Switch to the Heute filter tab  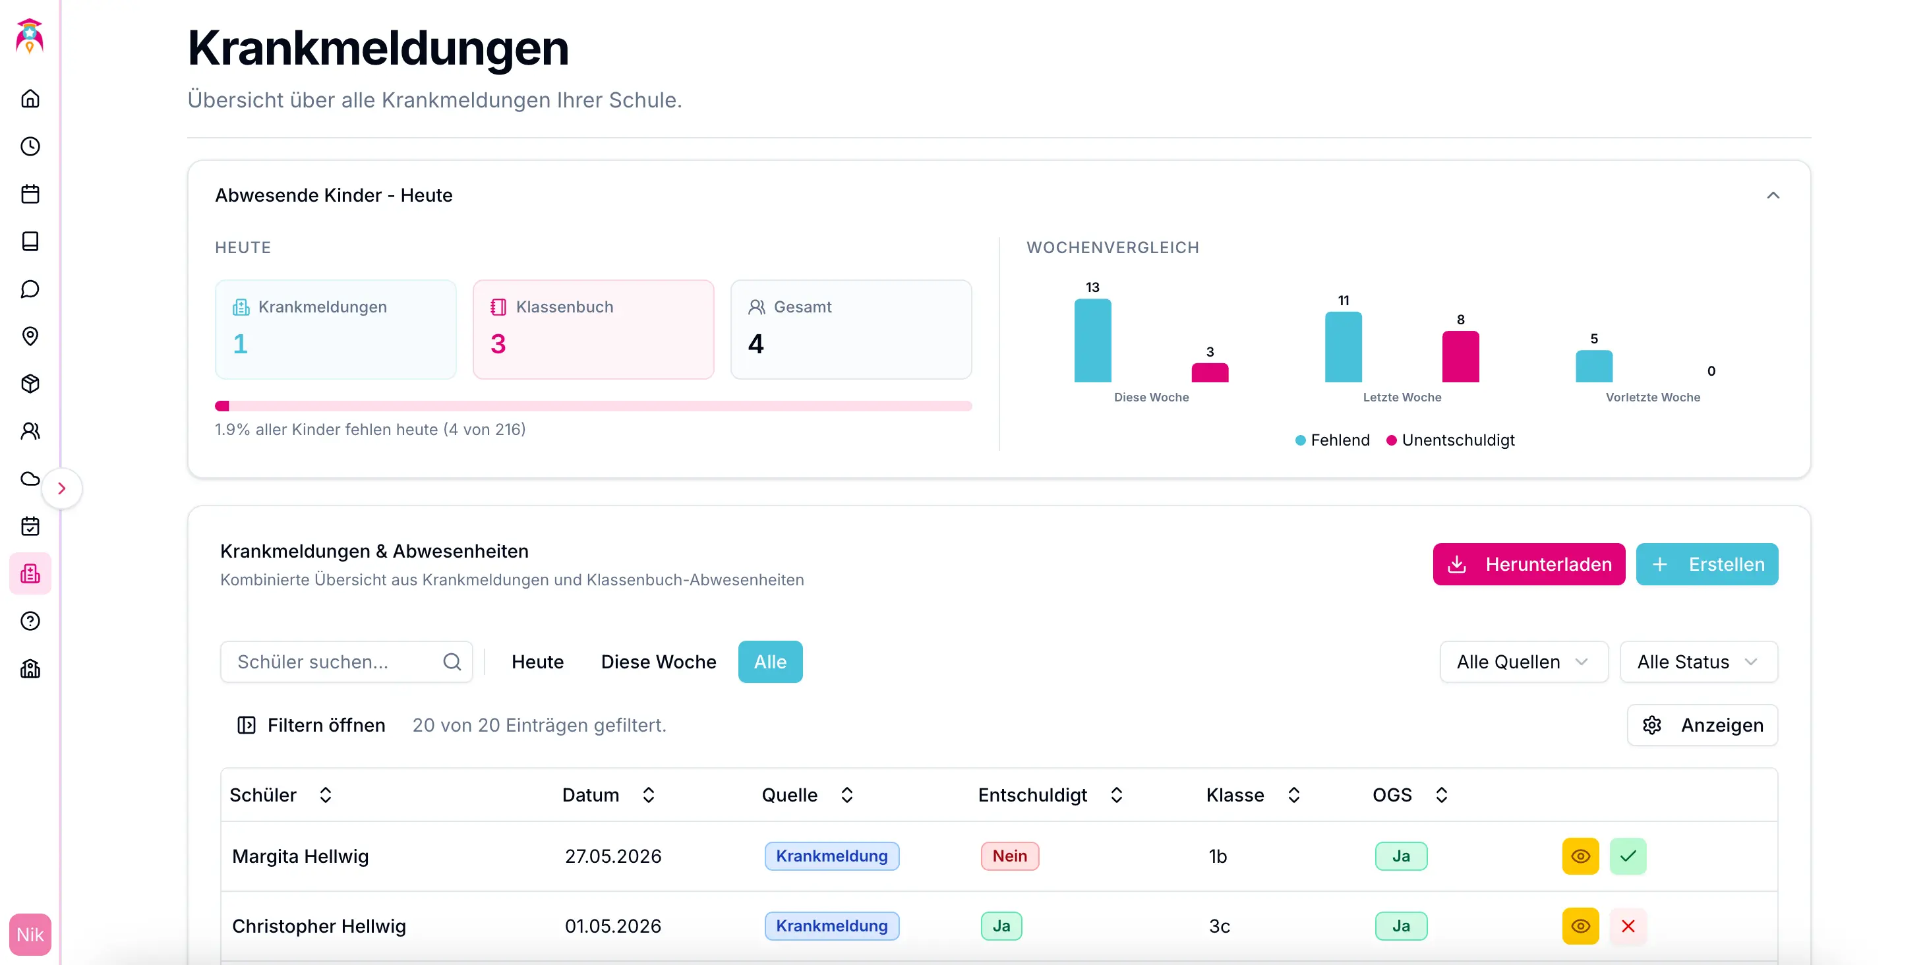tap(537, 662)
